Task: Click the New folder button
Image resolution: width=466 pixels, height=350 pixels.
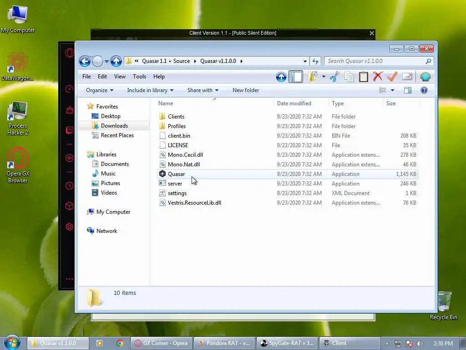Action: [x=245, y=90]
